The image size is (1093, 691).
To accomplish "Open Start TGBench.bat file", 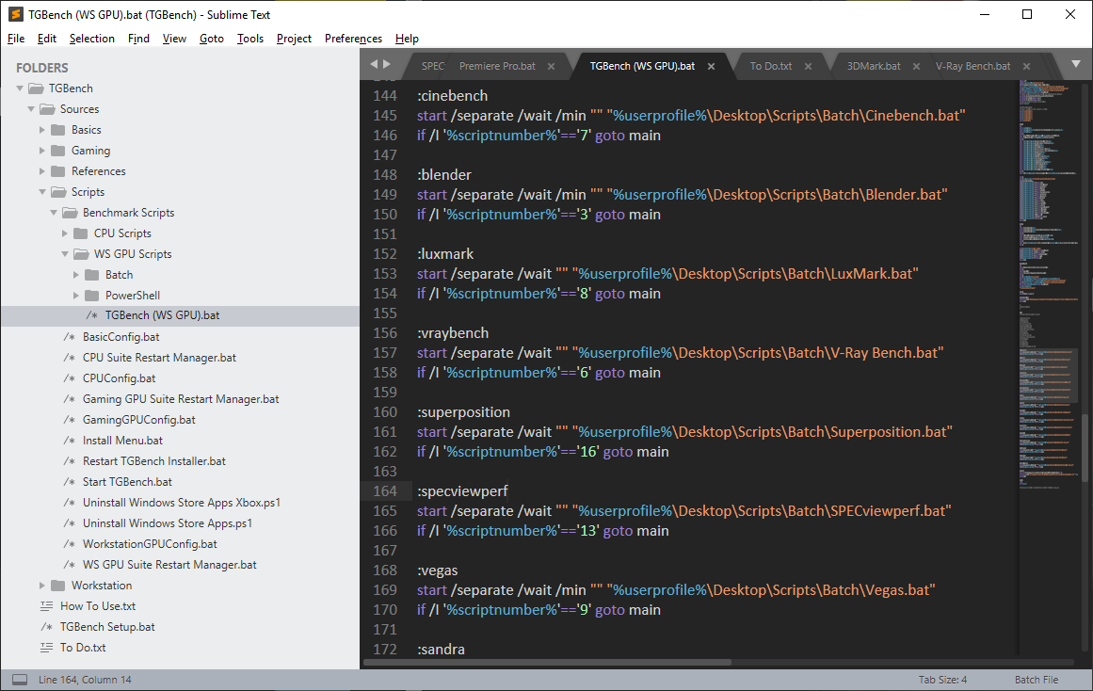I will pyautogui.click(x=127, y=482).
